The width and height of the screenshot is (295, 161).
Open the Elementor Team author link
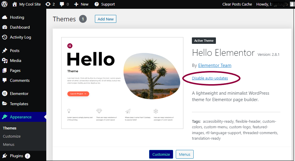tap(215, 65)
